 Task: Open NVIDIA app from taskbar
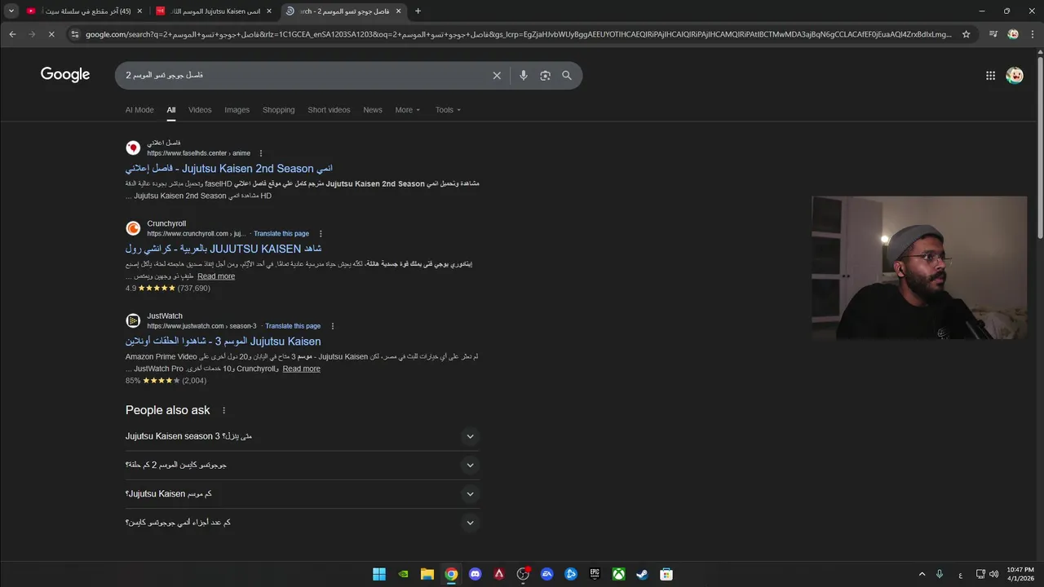click(403, 574)
